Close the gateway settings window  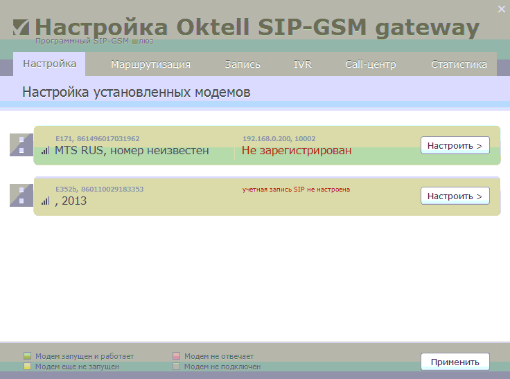coord(502,9)
